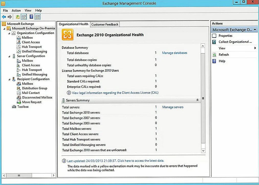Click the Total Exchange 2010 servers row

click(x=109, y=113)
